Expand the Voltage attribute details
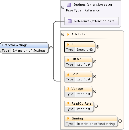This screenshot has height=130, width=129. click(95, 91)
